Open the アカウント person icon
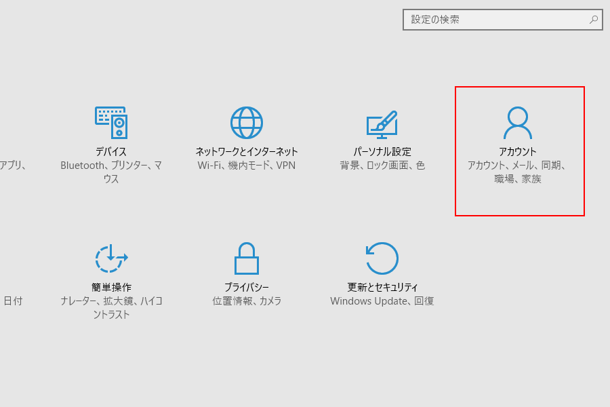610x407 pixels. click(518, 123)
